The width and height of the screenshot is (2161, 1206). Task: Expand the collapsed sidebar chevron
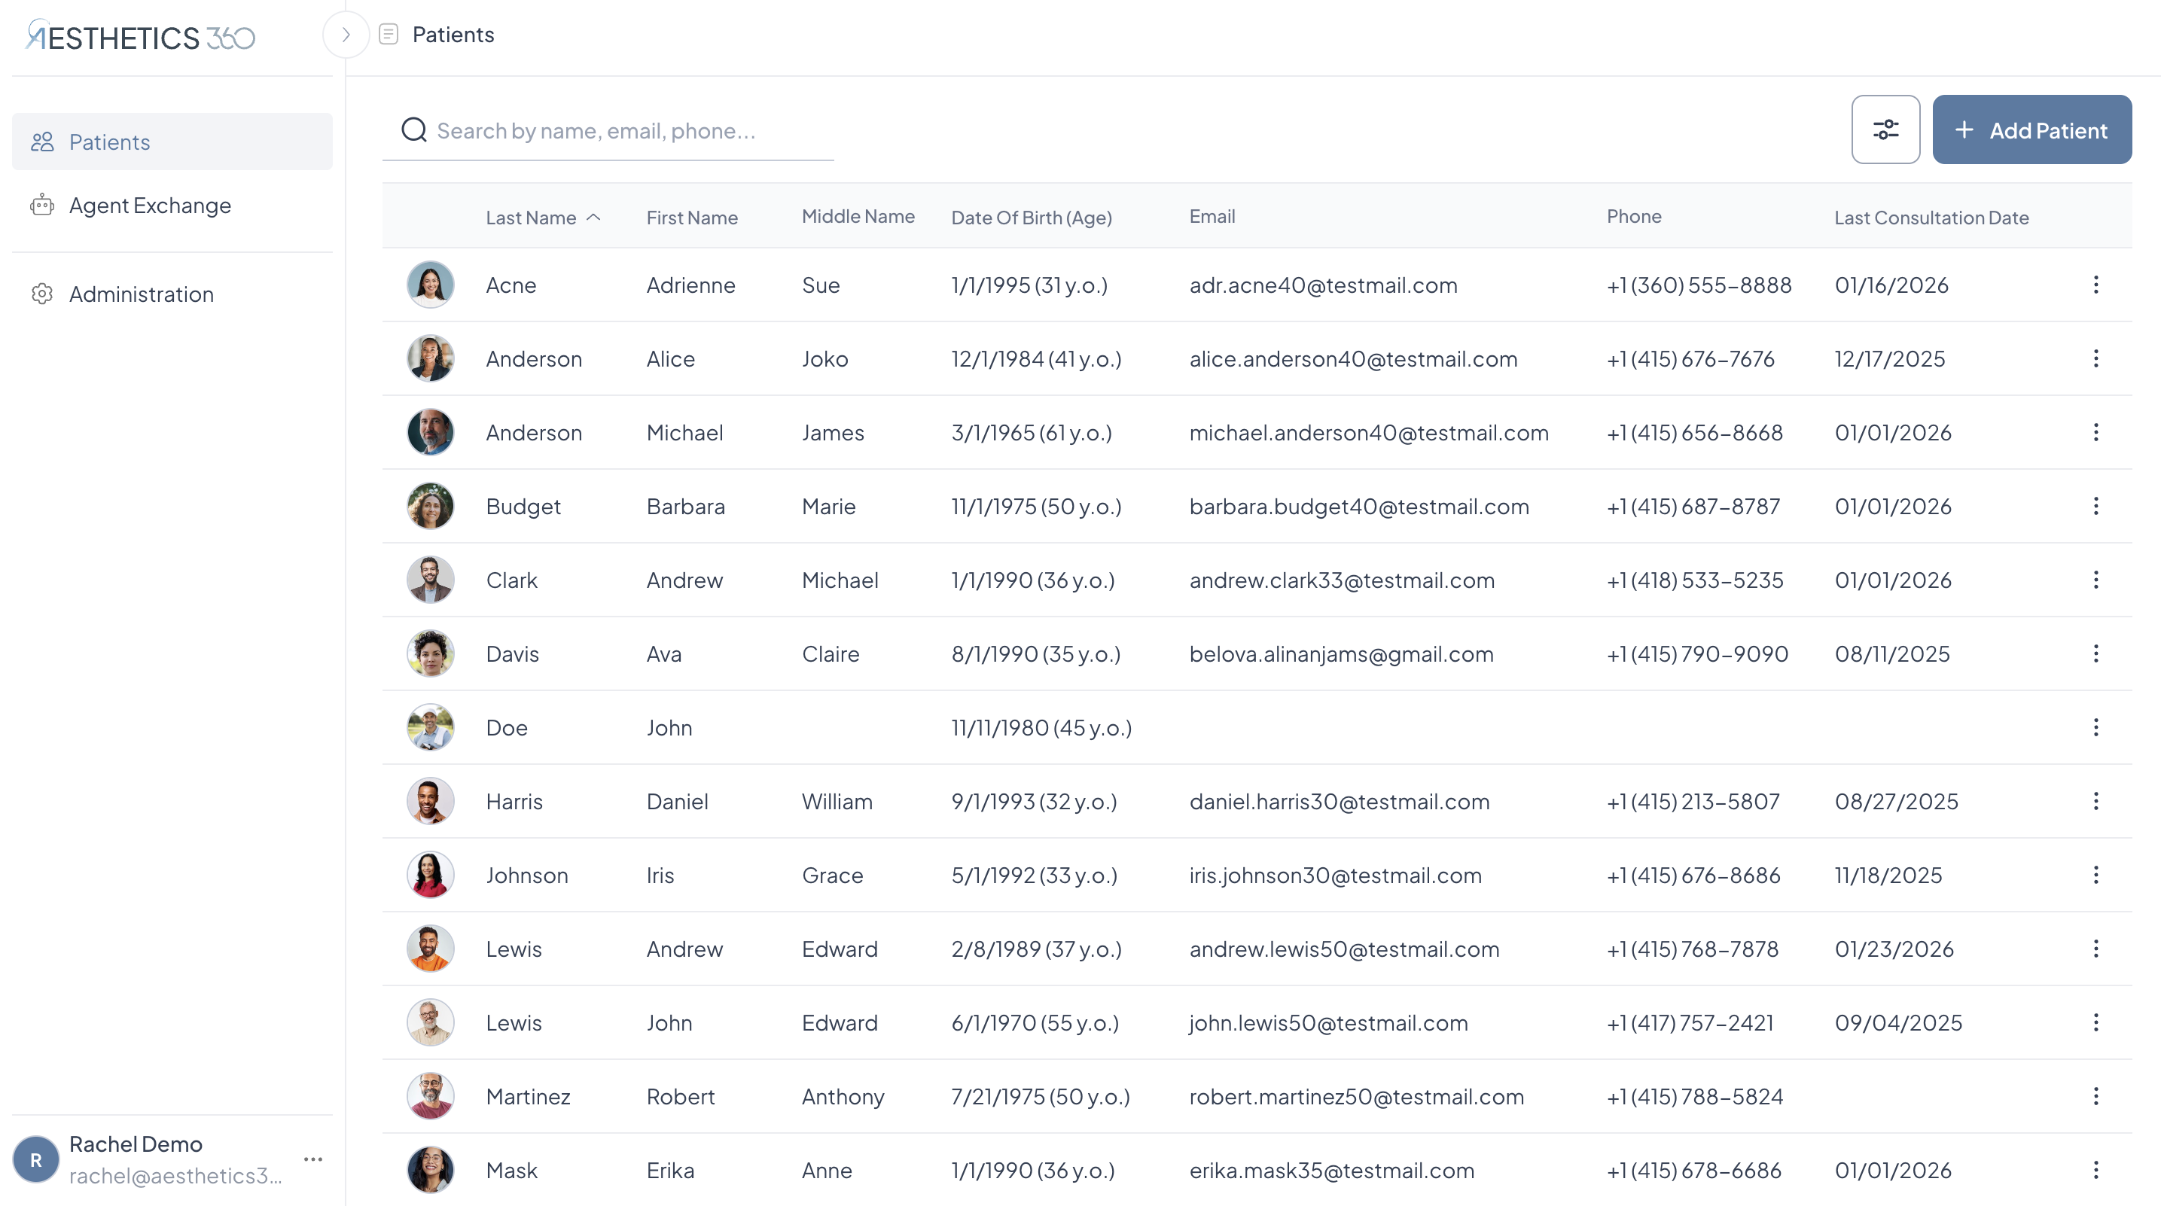[x=346, y=35]
